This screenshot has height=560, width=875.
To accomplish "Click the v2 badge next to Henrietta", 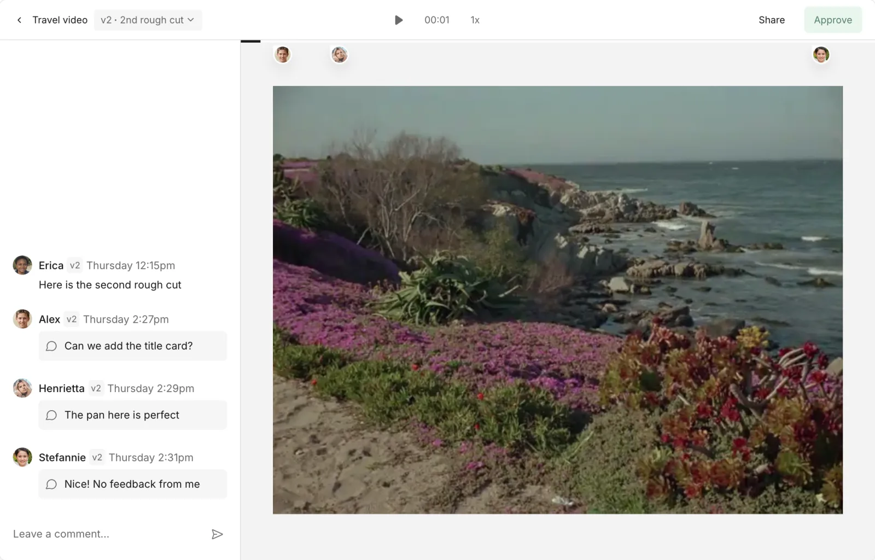I will [96, 388].
